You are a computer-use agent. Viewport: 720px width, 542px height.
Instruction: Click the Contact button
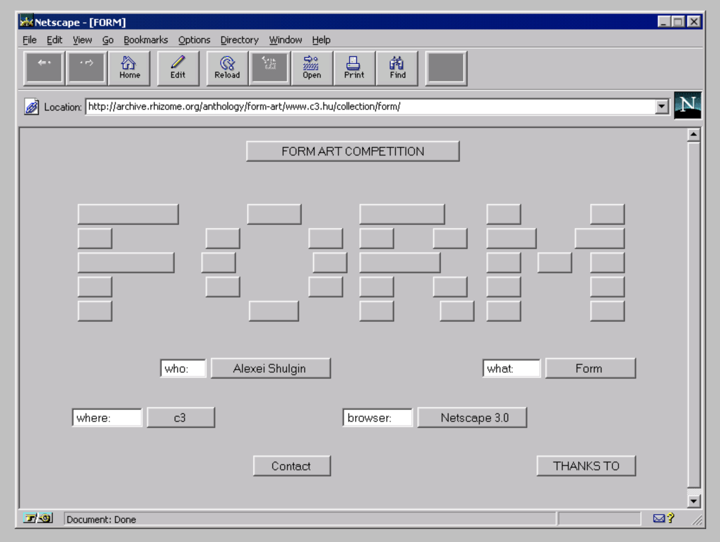tap(292, 466)
